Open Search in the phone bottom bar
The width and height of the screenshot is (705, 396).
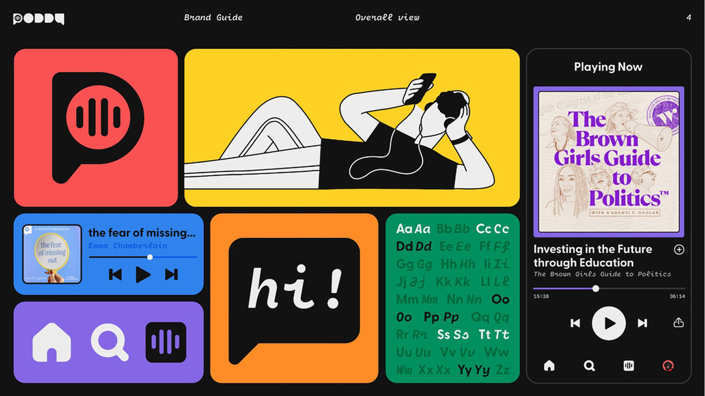click(x=589, y=366)
